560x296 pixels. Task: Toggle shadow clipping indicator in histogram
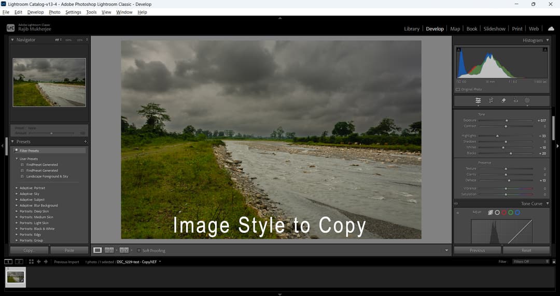[458, 50]
